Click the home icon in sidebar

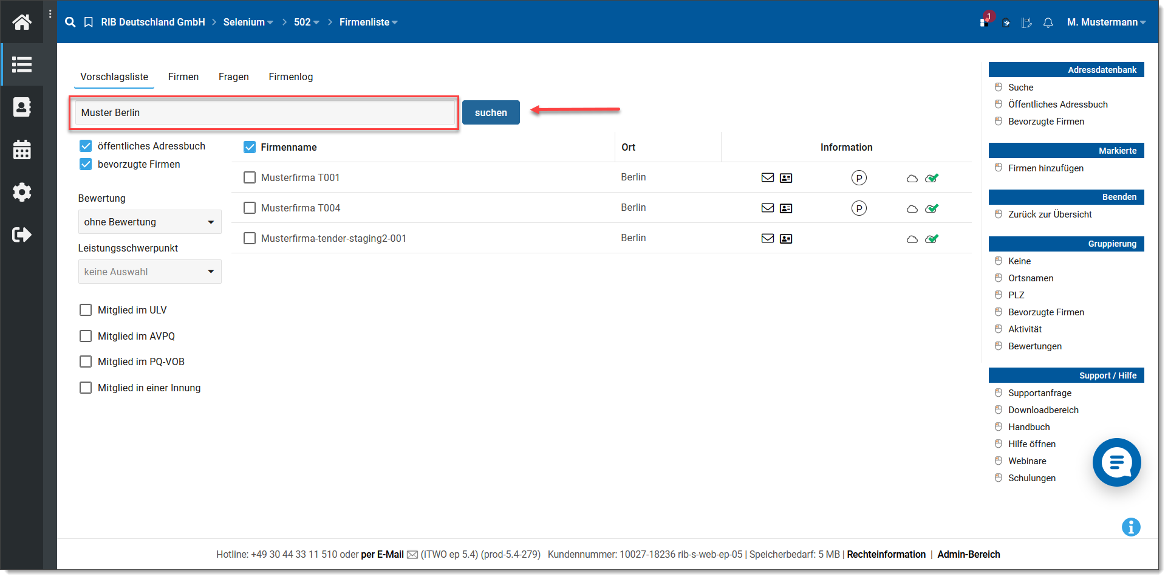22,22
